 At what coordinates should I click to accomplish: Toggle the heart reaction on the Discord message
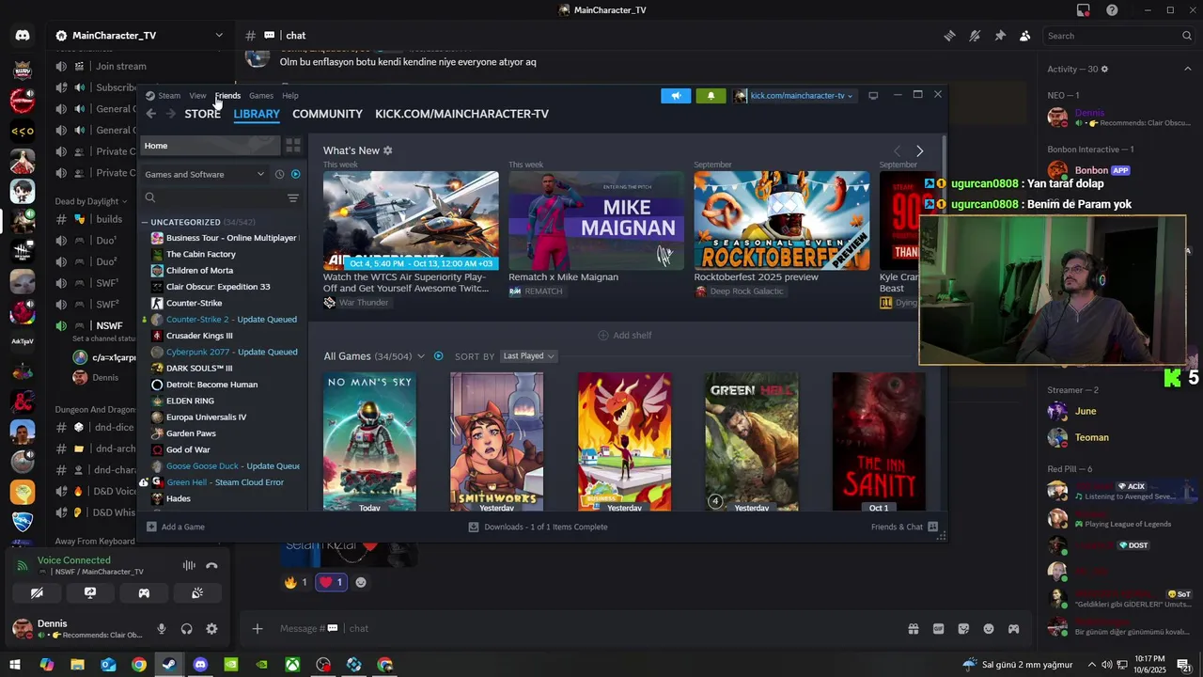coord(331,582)
